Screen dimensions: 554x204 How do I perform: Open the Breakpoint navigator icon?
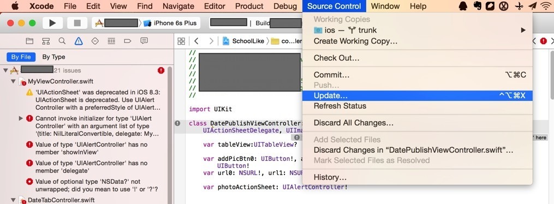(x=128, y=41)
